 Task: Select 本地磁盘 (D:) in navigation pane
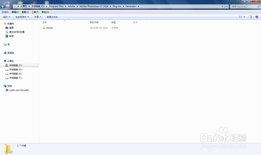(16, 69)
